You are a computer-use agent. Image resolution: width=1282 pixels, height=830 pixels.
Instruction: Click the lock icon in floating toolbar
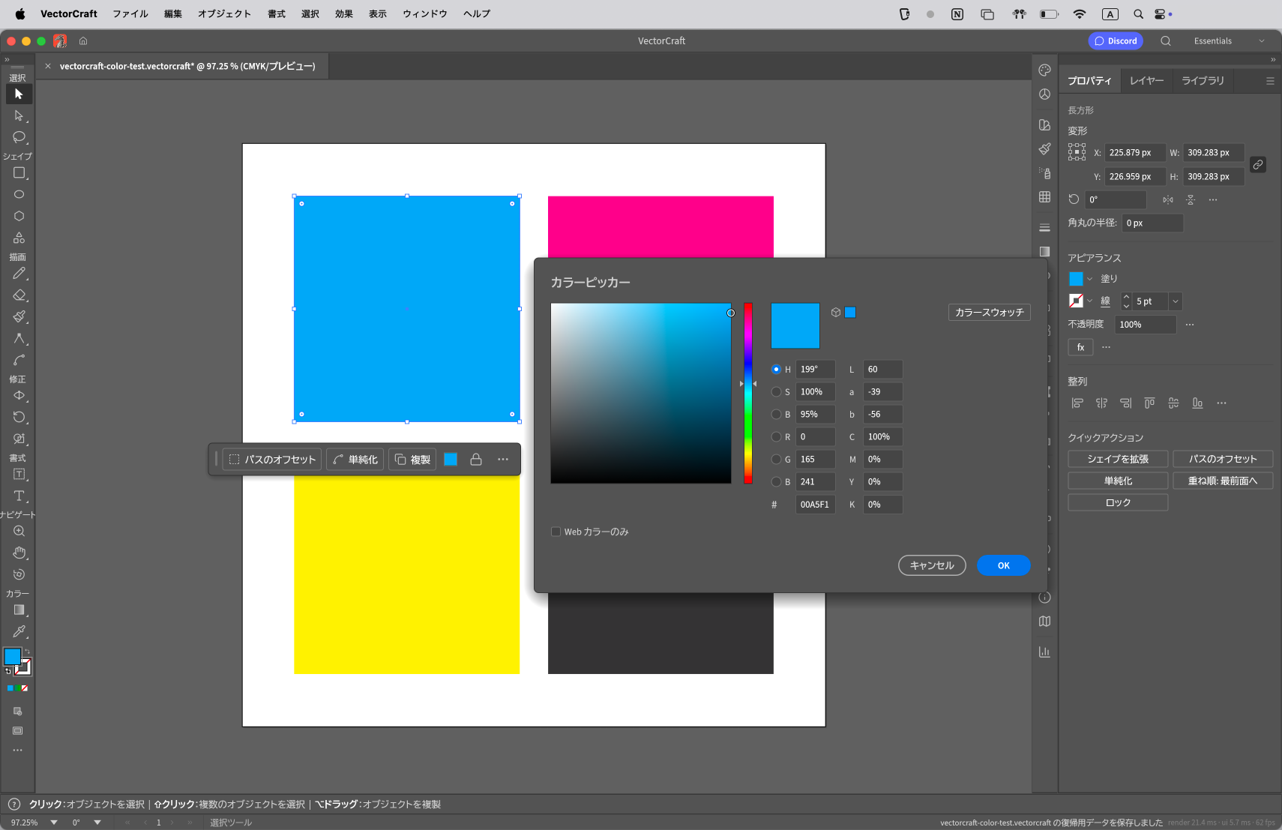pos(476,460)
